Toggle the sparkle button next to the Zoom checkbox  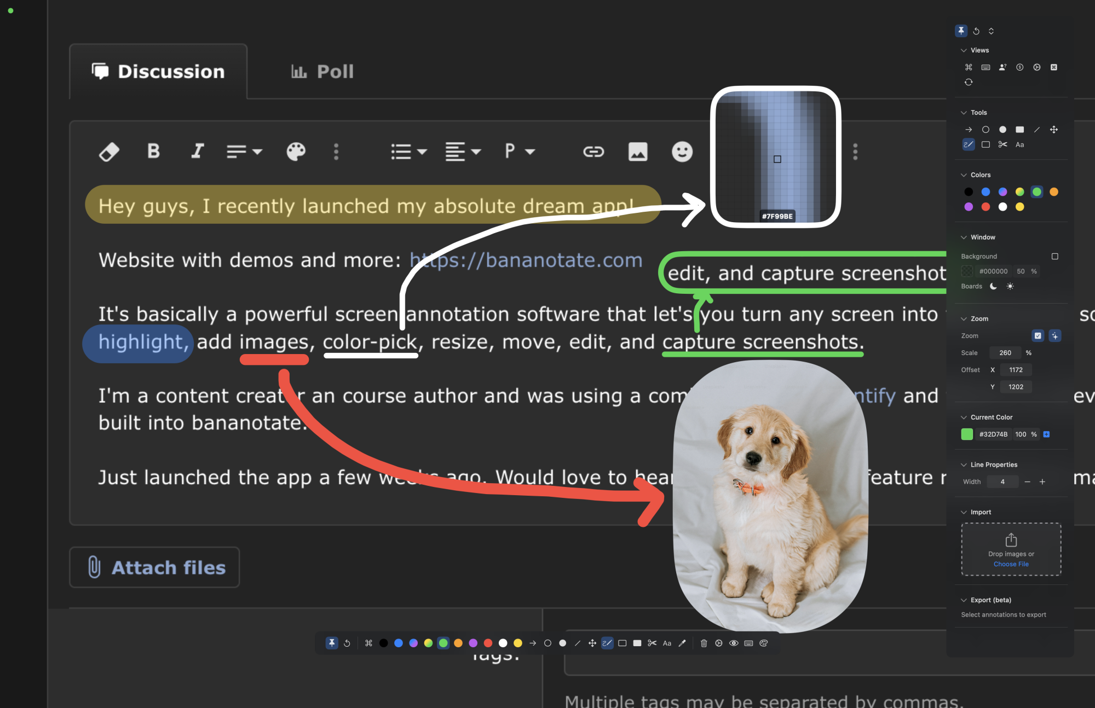coord(1055,336)
